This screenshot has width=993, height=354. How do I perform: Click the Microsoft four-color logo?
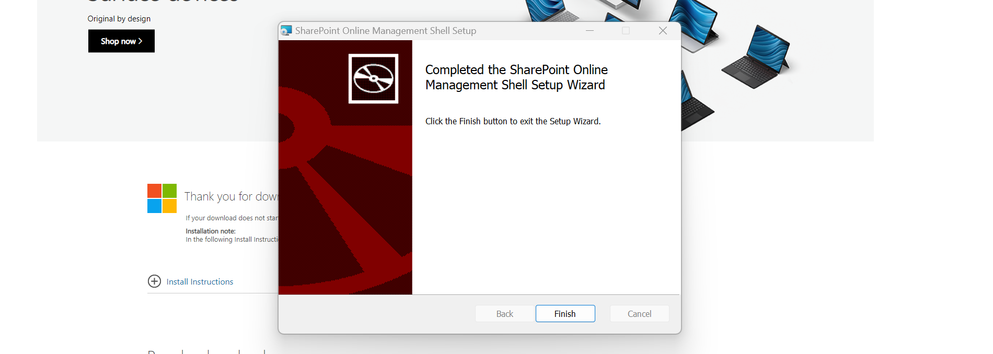click(x=162, y=198)
